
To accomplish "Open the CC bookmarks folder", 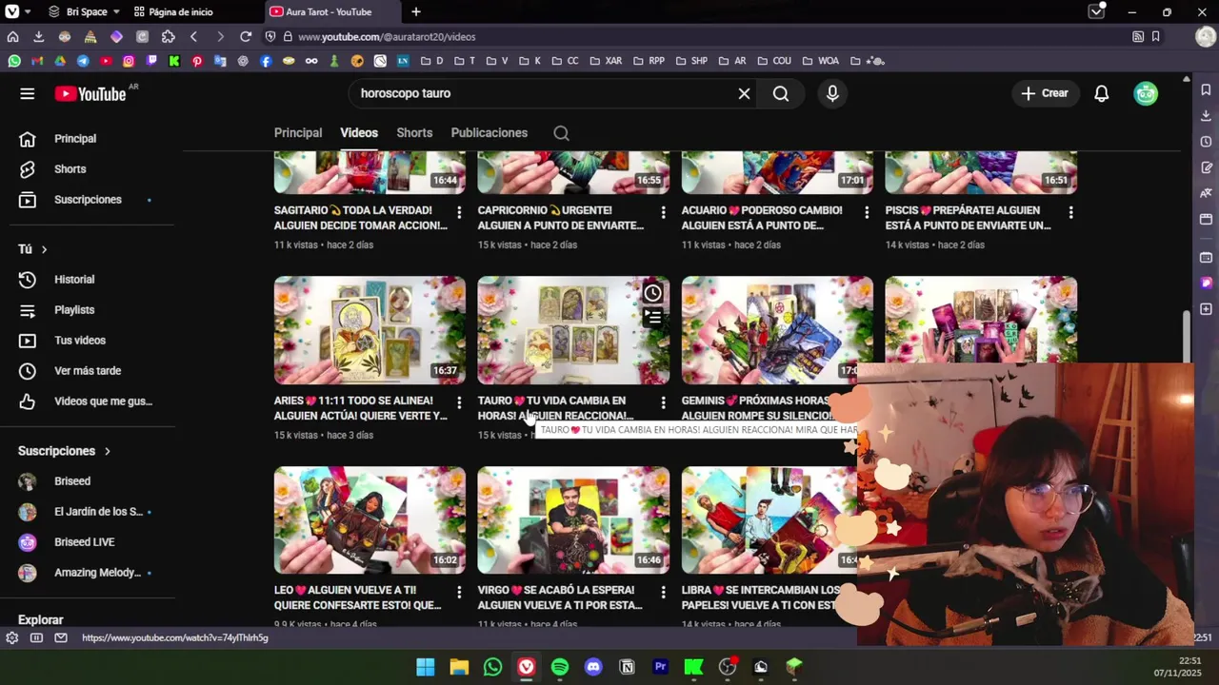I will pos(566,61).
